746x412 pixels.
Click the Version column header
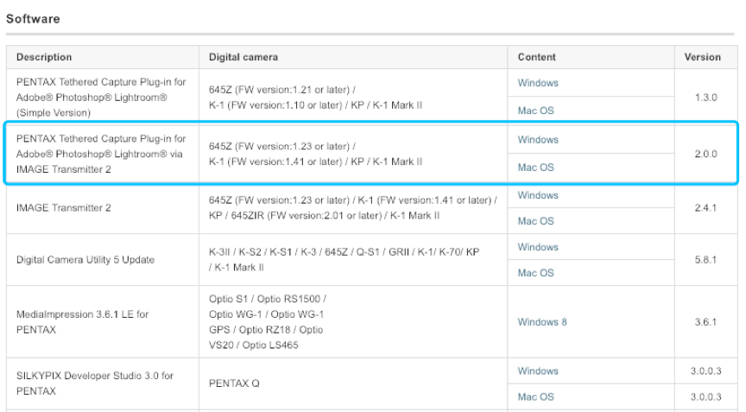[702, 57]
